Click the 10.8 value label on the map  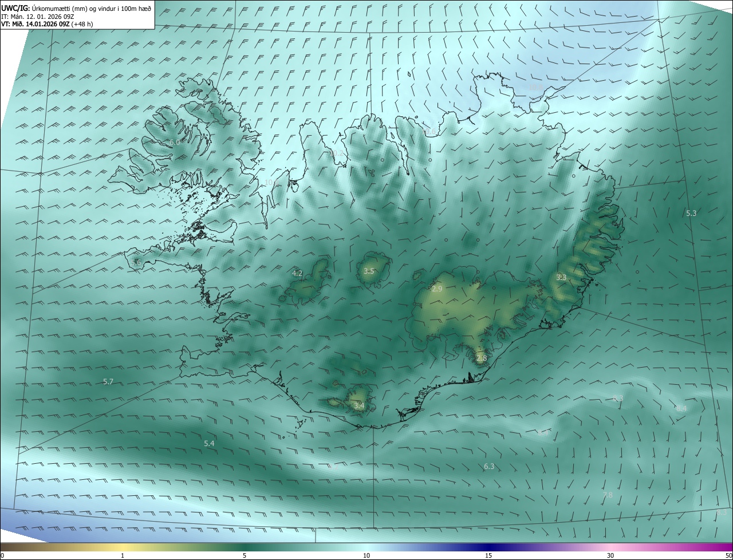[535, 87]
